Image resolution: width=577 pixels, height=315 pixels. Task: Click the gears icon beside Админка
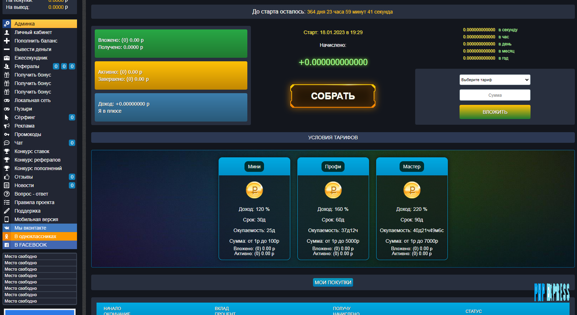coord(7,24)
